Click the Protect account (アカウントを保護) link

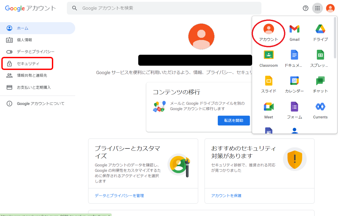[226, 196]
